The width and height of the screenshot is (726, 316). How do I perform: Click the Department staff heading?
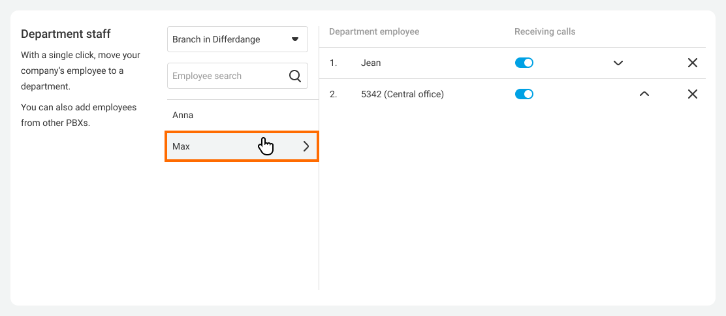(x=66, y=34)
